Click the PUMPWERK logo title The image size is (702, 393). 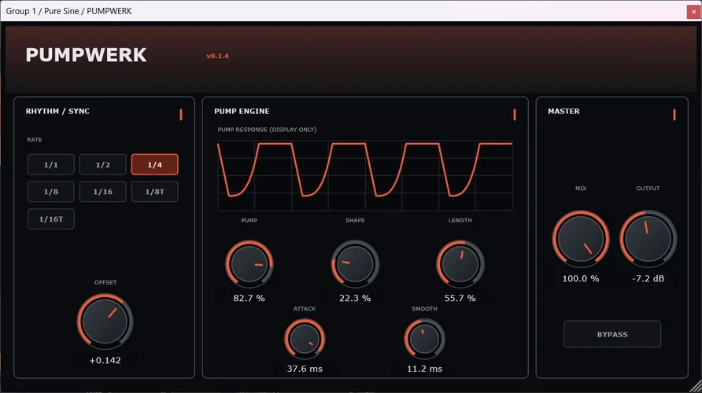coord(86,55)
